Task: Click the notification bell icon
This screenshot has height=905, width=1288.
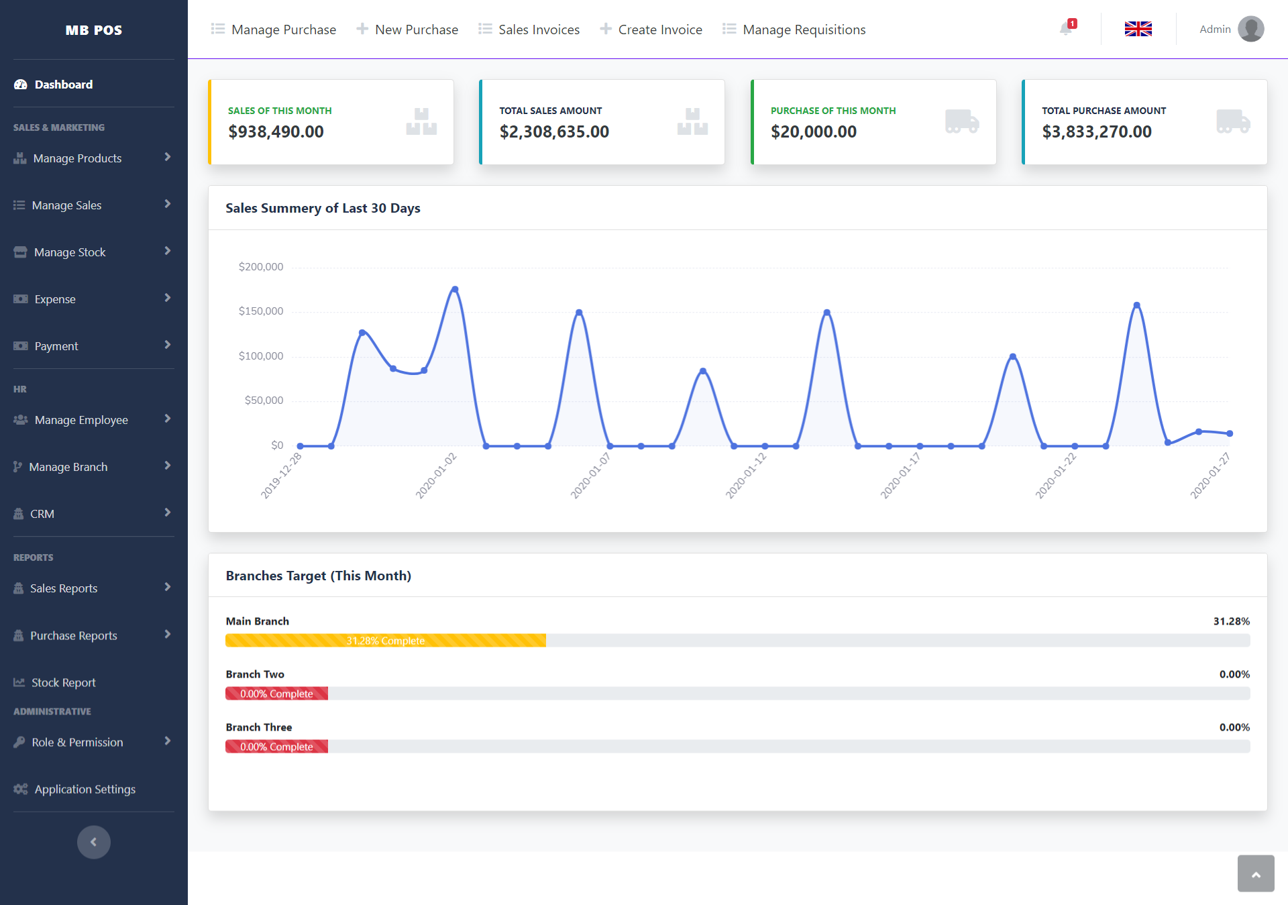Action: pos(1065,29)
